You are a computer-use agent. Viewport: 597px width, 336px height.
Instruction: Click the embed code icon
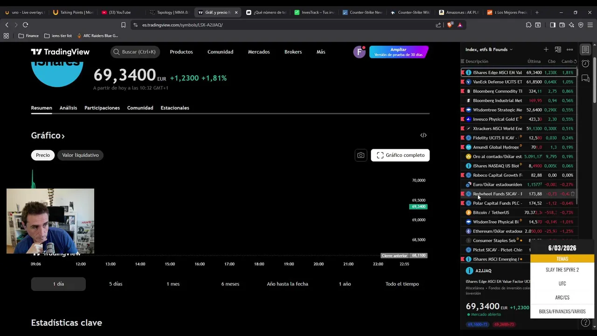click(x=423, y=135)
